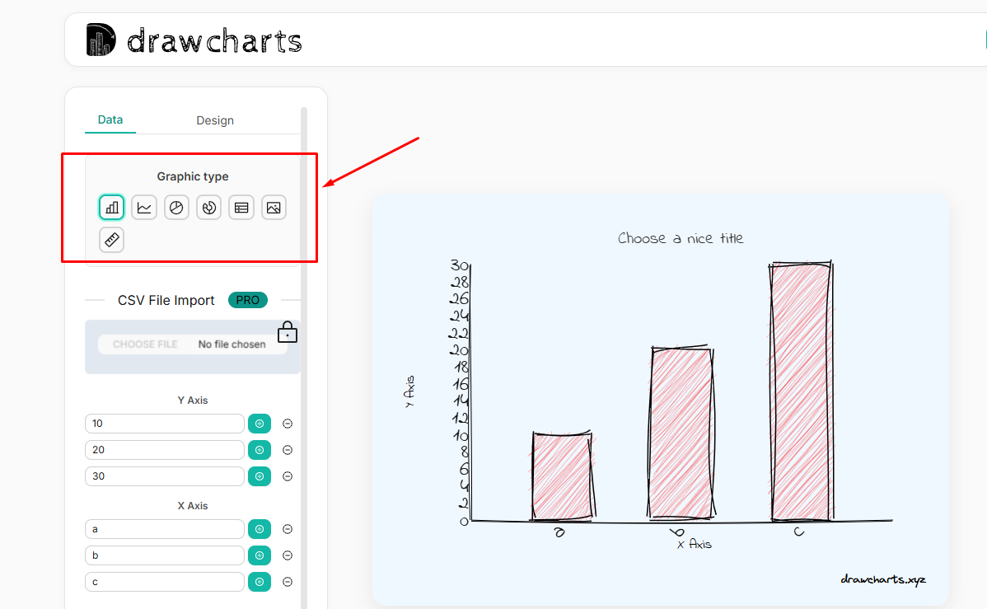Click the bar labeled c in chart
Viewport: 987px width, 609px height.
802,391
